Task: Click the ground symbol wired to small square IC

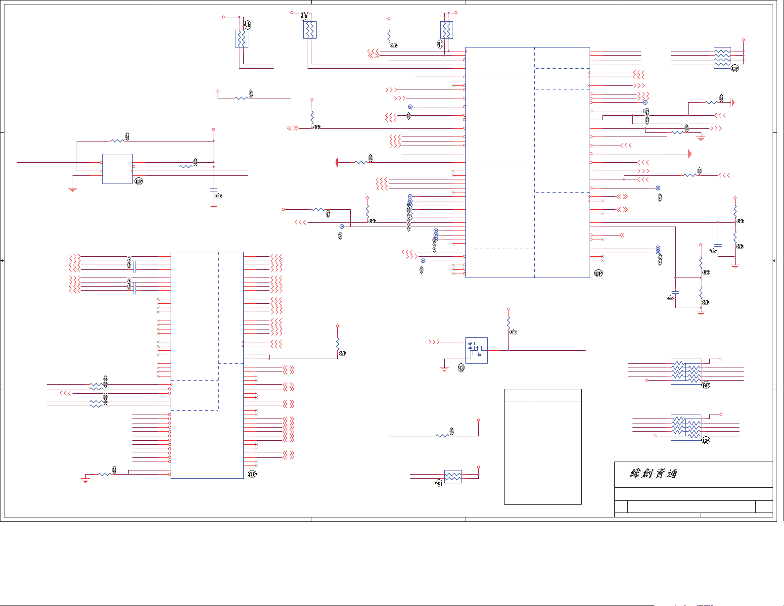Action: pyautogui.click(x=73, y=189)
